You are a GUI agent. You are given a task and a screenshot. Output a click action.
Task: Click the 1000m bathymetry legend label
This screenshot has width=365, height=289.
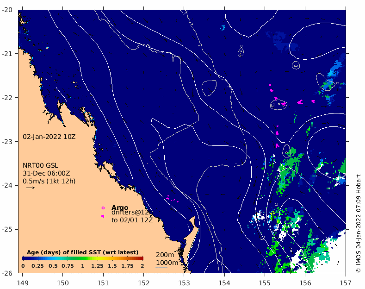pos(167,263)
